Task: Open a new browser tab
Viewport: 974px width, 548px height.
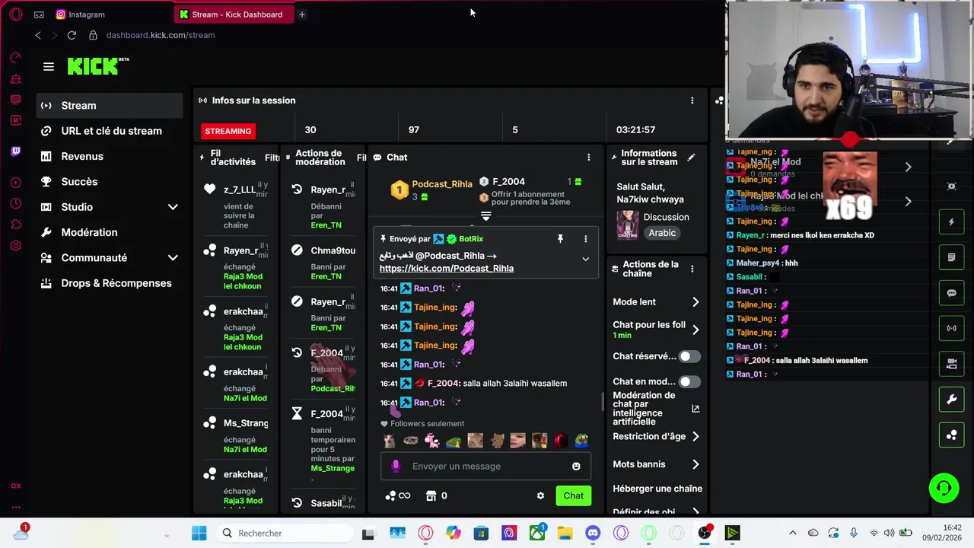Action: pyautogui.click(x=301, y=14)
